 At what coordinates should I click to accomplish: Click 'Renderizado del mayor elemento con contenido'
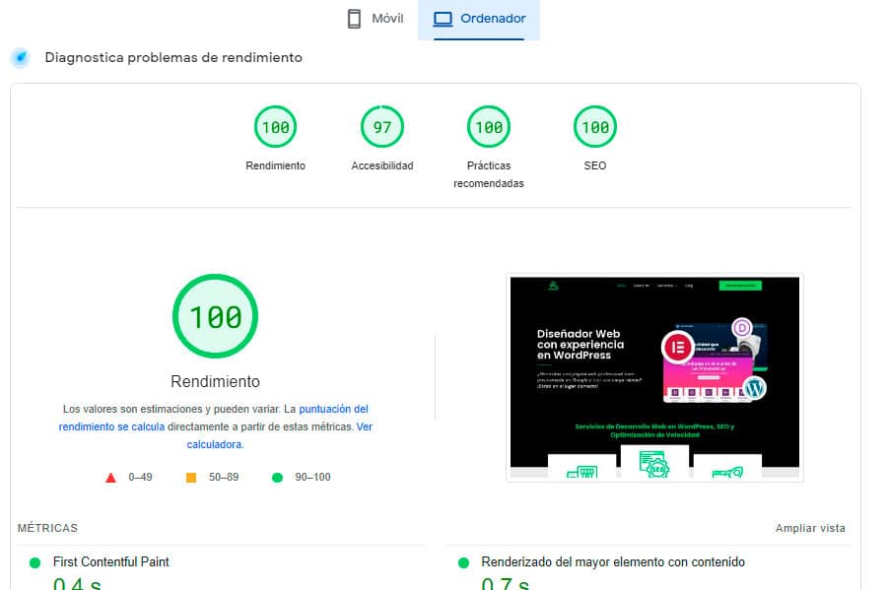(612, 561)
